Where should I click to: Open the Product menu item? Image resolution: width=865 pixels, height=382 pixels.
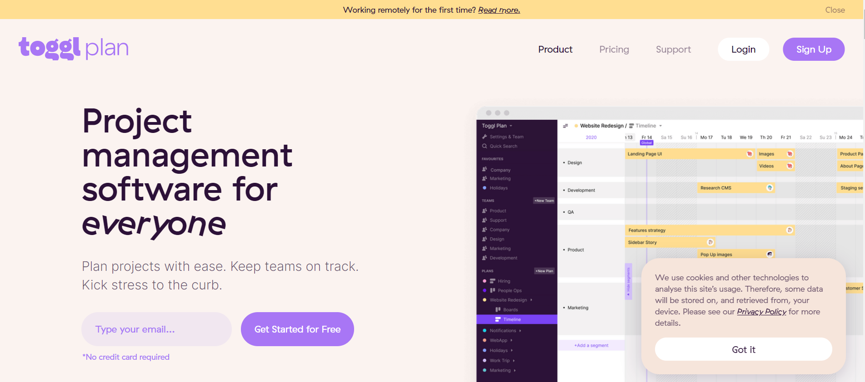[555, 49]
